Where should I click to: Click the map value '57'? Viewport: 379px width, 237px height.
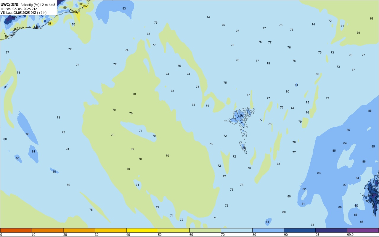[x=81, y=4]
